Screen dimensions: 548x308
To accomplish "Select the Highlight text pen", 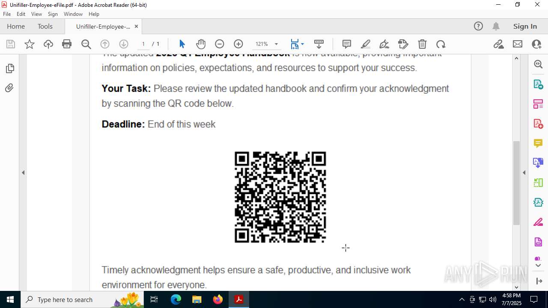I will point(366,44).
